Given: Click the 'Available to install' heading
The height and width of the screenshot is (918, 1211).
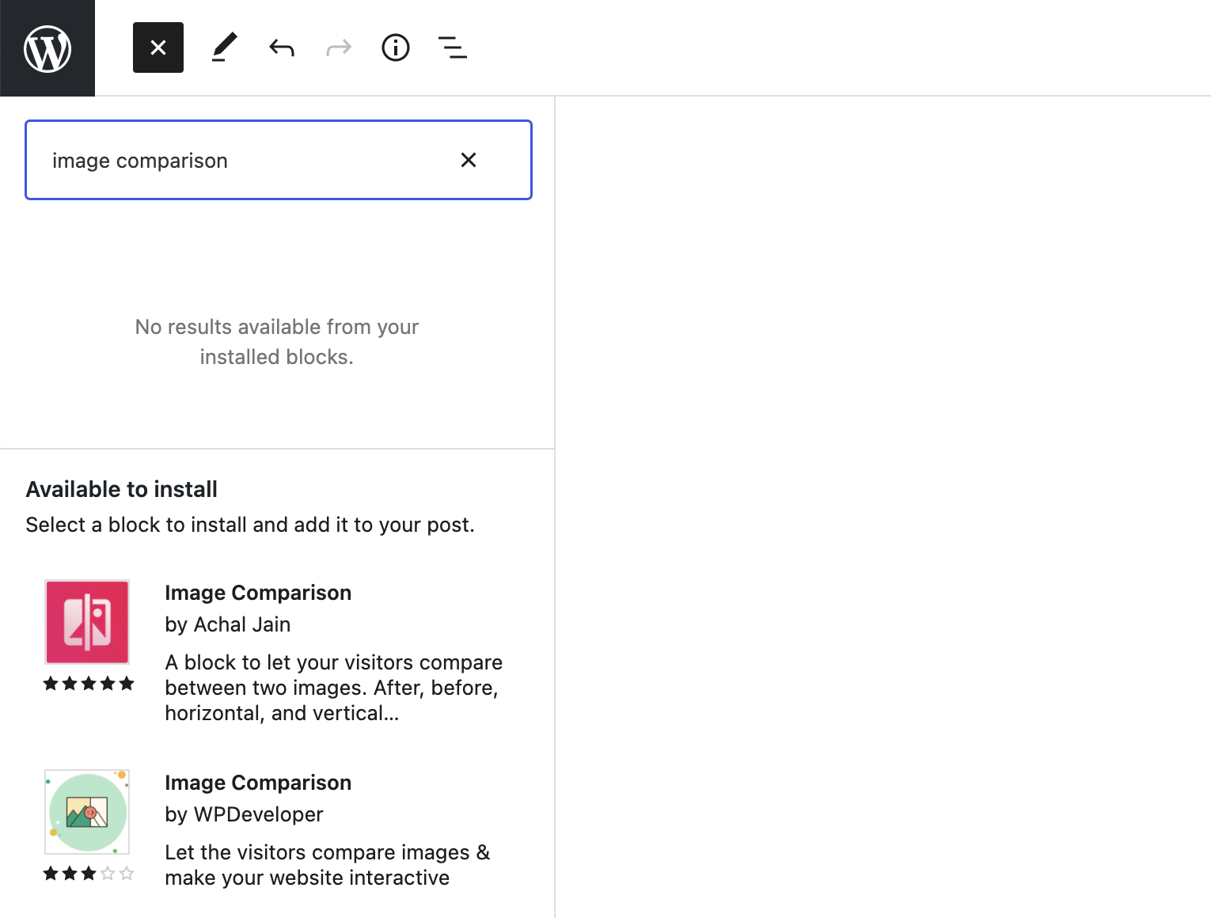Looking at the screenshot, I should coord(121,489).
